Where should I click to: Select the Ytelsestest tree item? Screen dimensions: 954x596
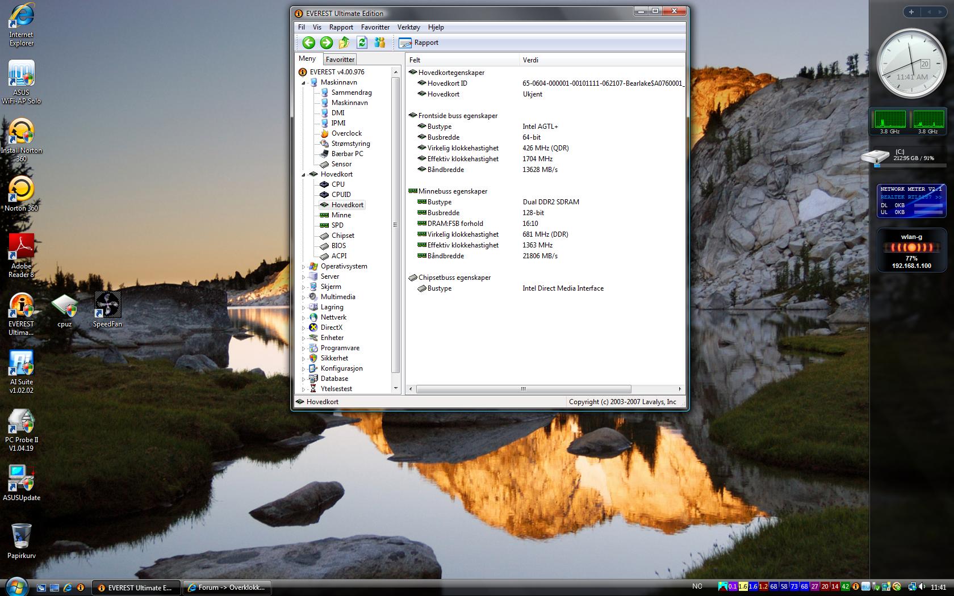coord(336,389)
